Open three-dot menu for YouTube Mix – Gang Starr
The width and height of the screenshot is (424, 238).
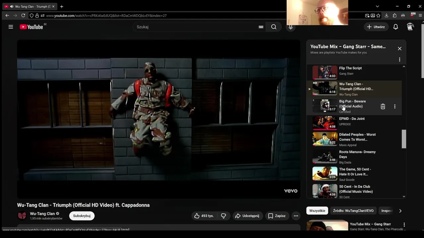coord(404,225)
